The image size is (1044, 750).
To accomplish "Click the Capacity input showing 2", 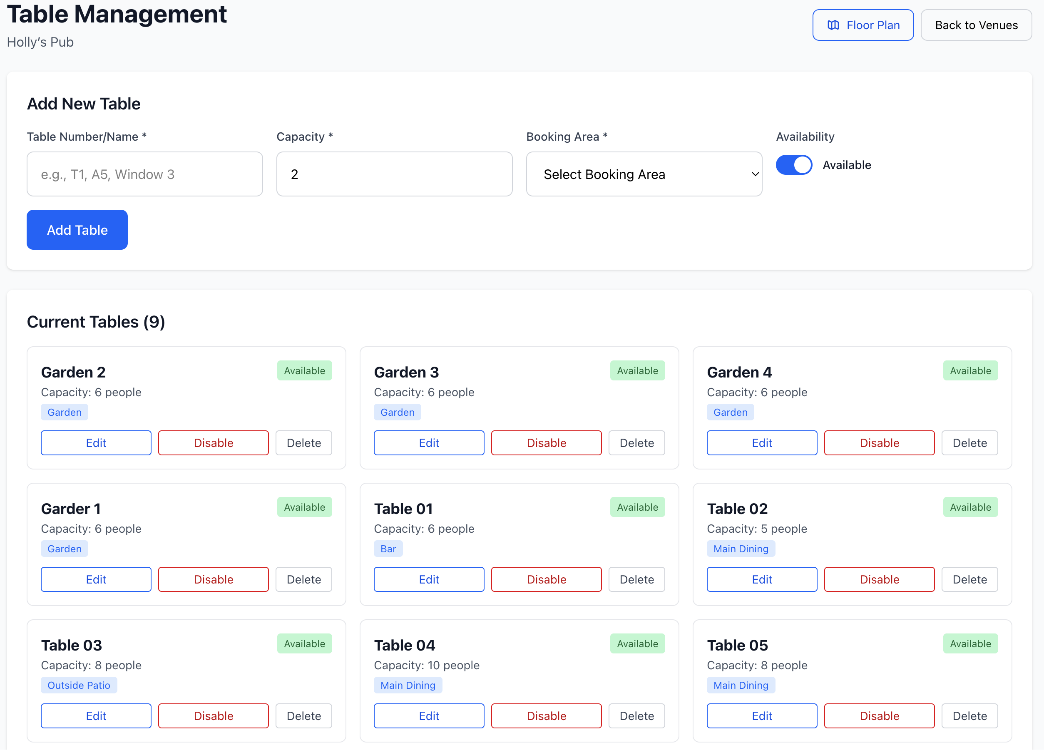I will point(394,174).
